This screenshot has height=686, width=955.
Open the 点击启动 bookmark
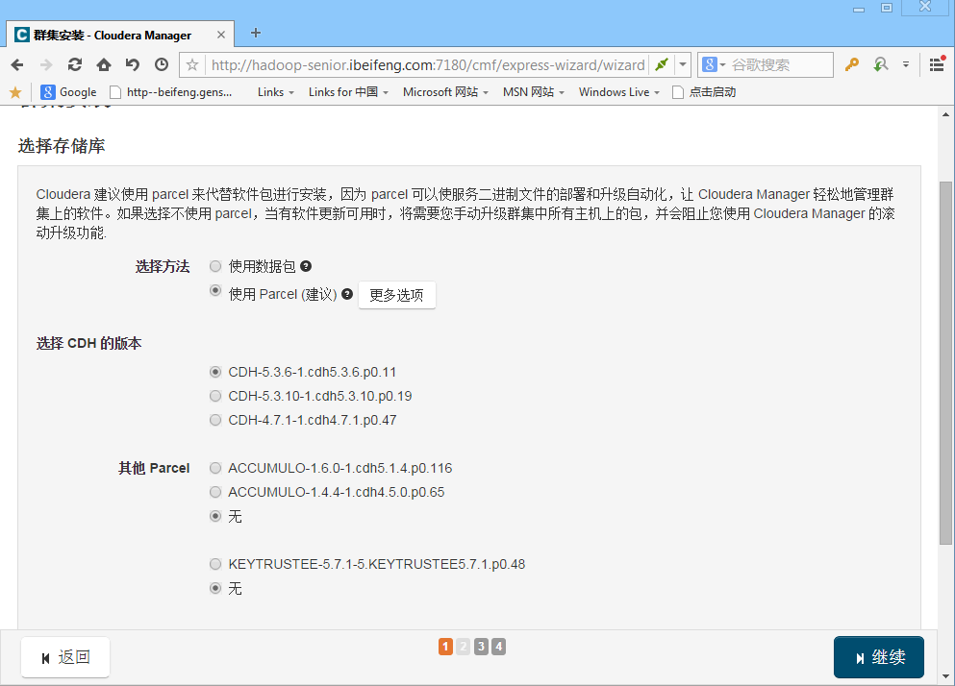[703, 92]
